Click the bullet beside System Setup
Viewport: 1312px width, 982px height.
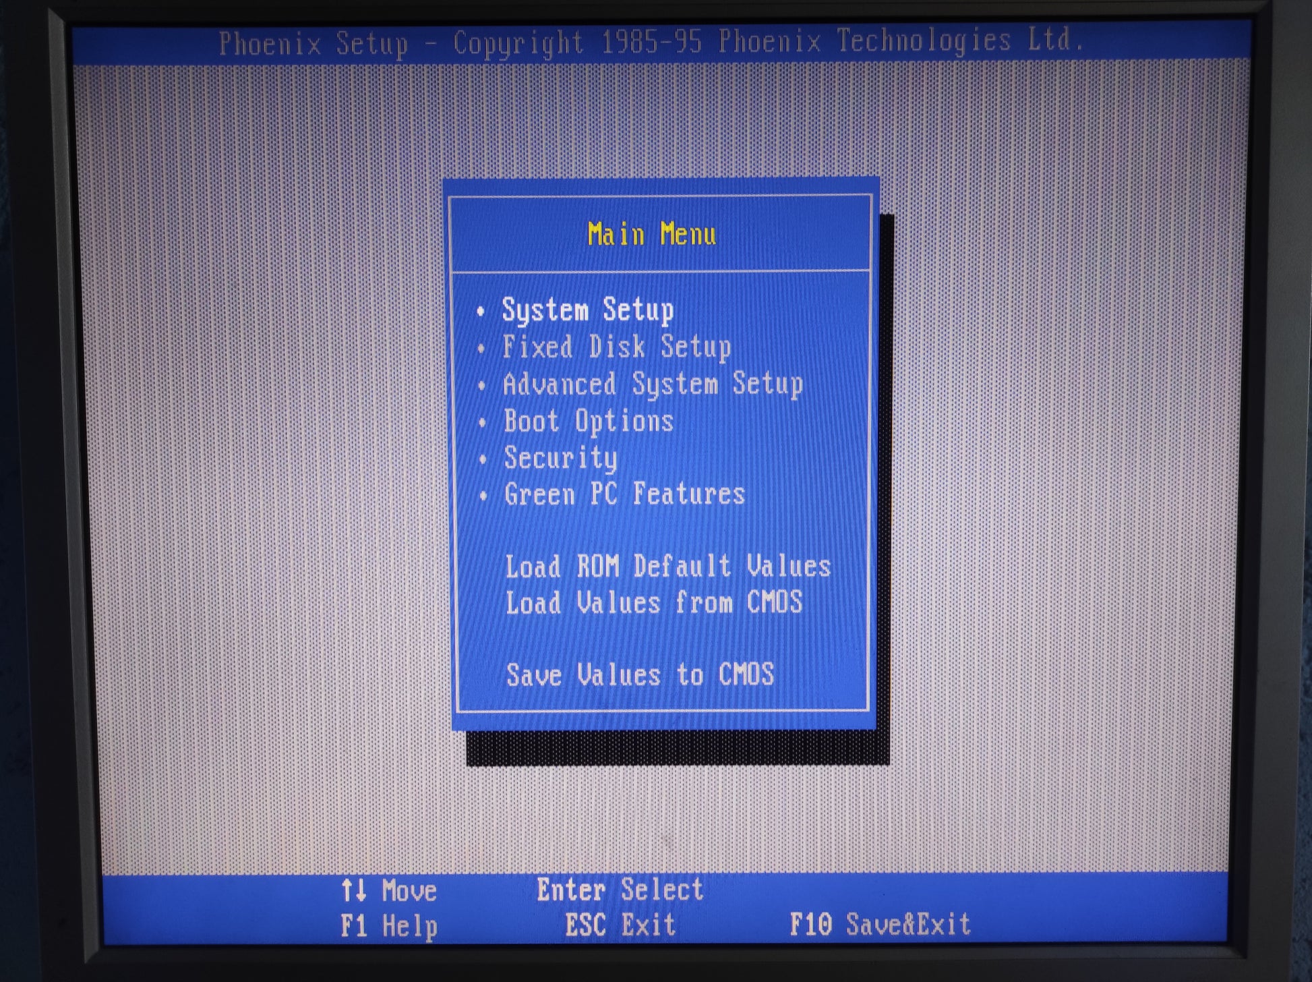pos(481,312)
